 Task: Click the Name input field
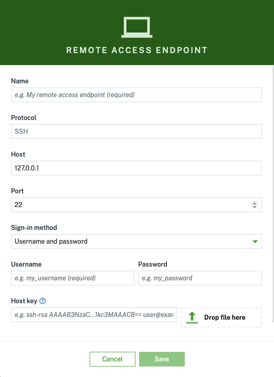[136, 95]
